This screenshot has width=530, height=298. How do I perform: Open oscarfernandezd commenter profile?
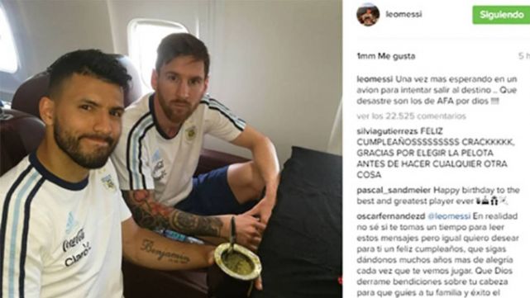pos(390,216)
